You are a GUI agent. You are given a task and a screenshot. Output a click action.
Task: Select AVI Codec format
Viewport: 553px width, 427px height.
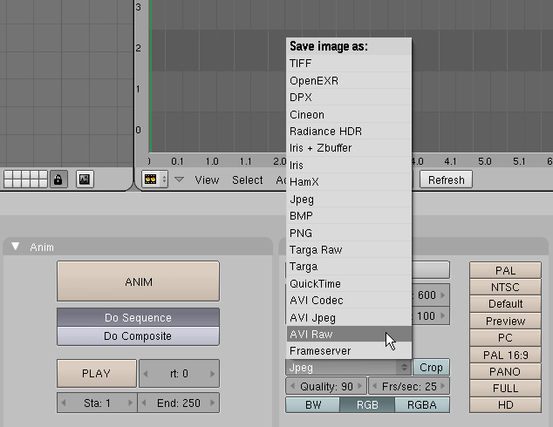(x=349, y=300)
